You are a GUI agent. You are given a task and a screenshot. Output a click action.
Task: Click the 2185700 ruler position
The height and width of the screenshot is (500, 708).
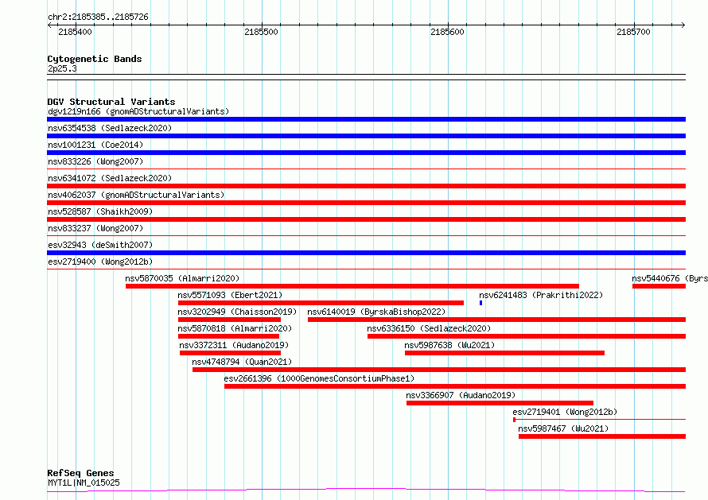pos(633,32)
